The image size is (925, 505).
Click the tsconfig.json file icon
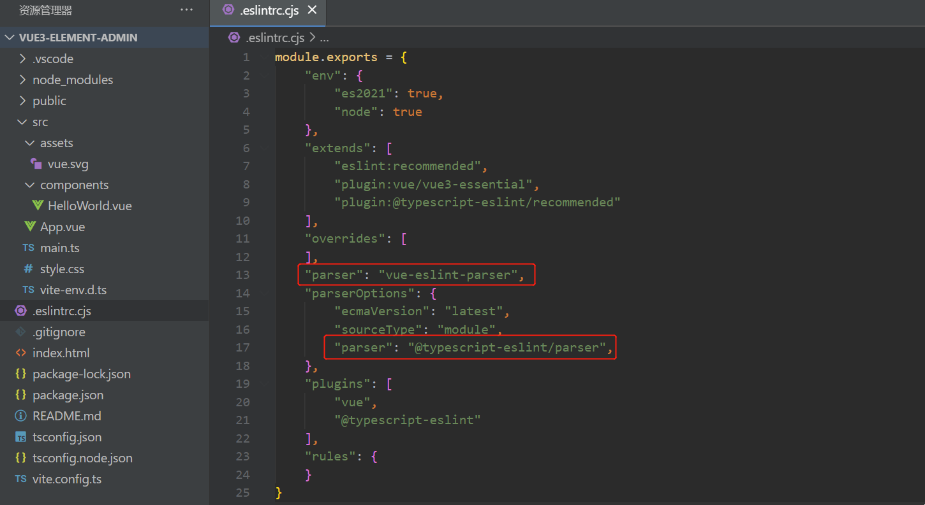20,437
